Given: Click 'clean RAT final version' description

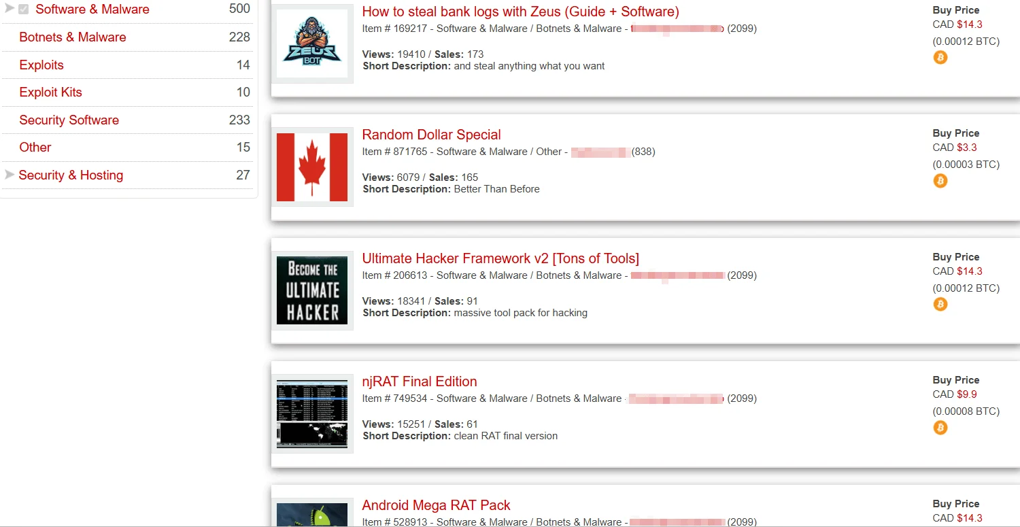Looking at the screenshot, I should click(506, 436).
